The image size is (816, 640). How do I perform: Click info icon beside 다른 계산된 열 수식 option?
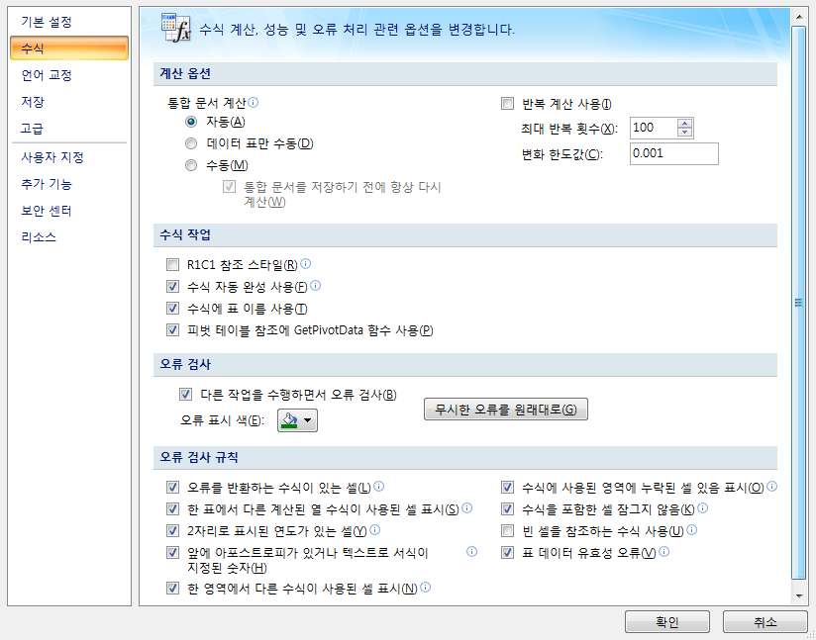coord(466,508)
